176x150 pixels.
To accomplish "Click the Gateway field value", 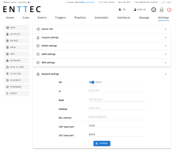I will click(x=94, y=108).
